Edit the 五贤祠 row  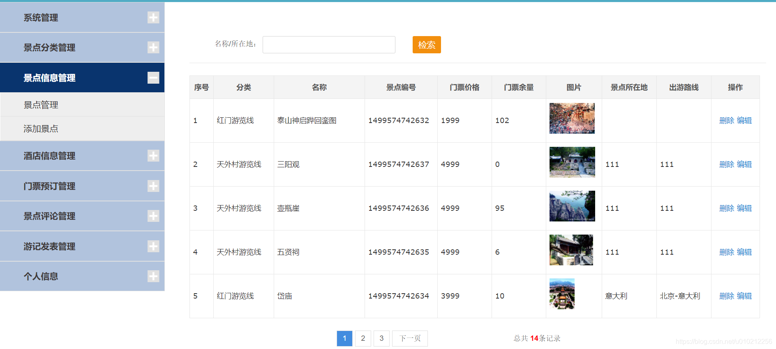[744, 252]
